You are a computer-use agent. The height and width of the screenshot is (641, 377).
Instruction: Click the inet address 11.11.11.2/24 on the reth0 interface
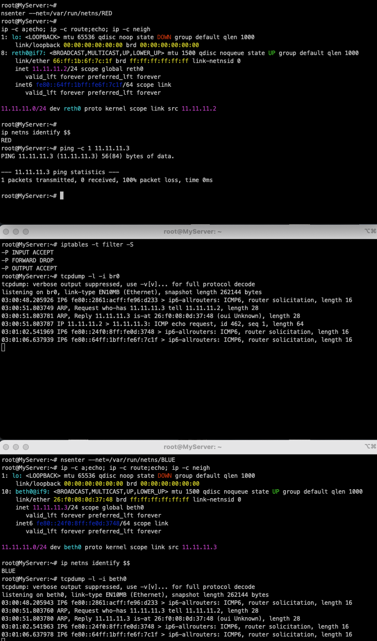55,69
